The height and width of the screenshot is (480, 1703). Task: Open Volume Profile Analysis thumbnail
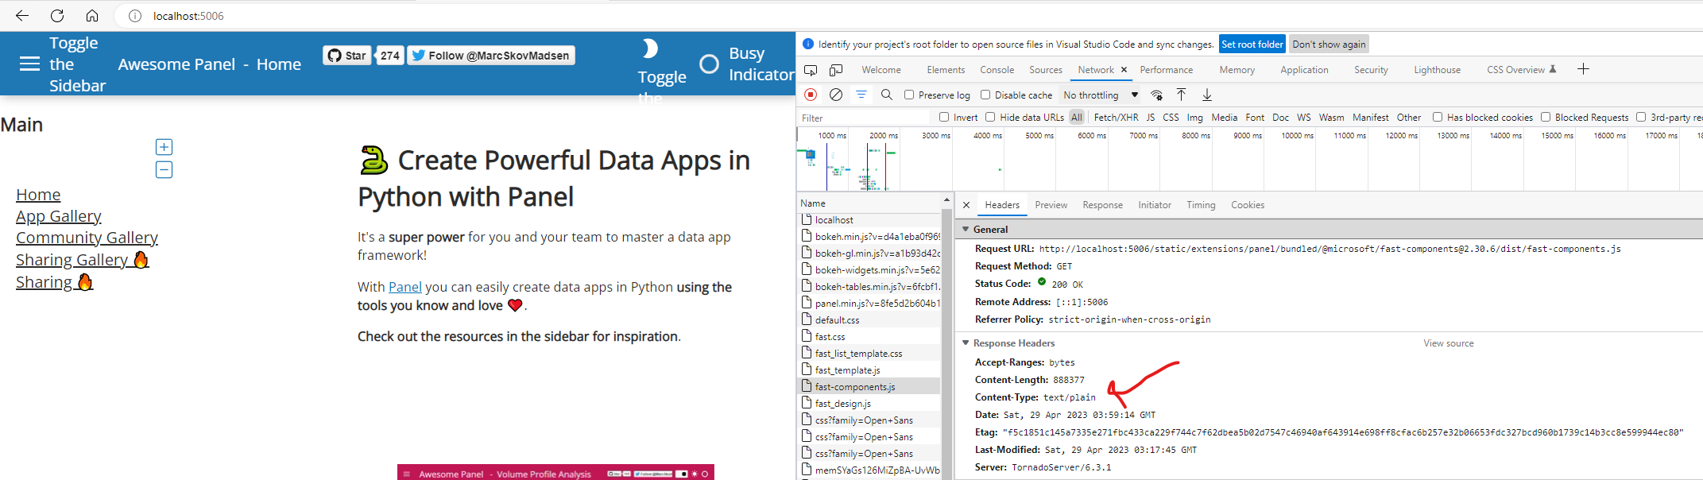(555, 472)
